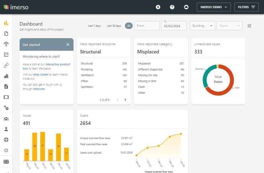The image size is (264, 173).
Task: Open the help question mark icon
Action: click(x=172, y=7)
